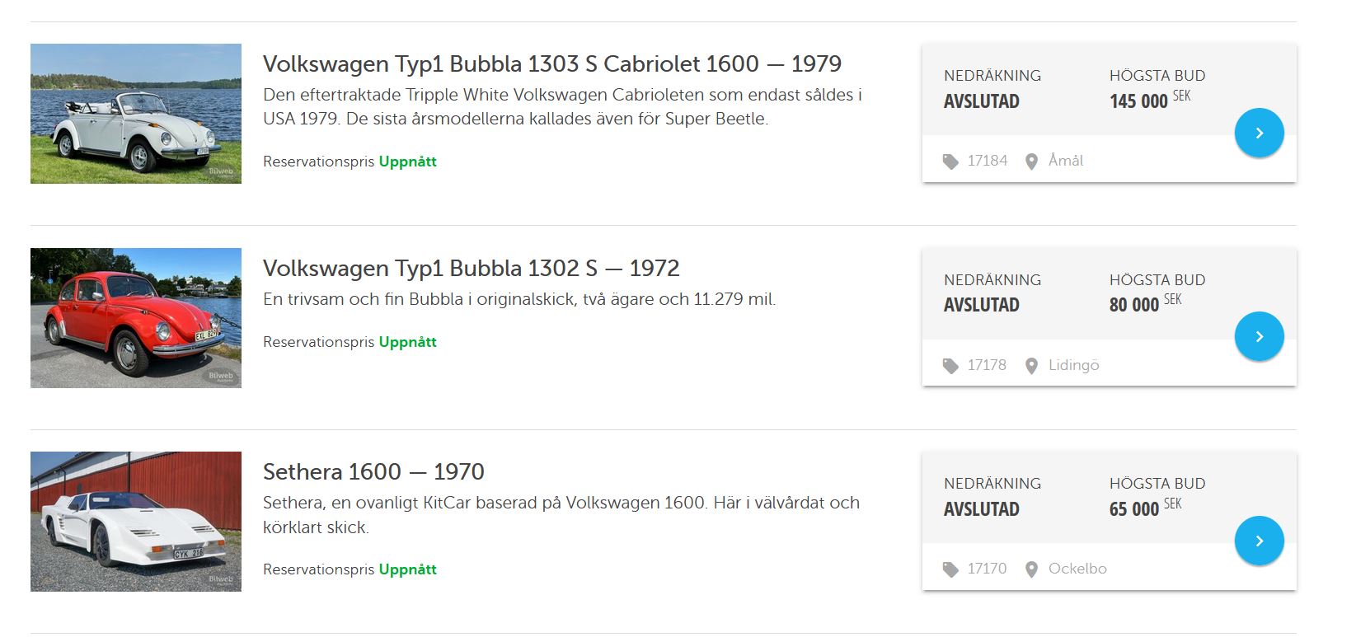This screenshot has height=637, width=1356.
Task: Click the blue arrow for the Sethera 1600
Action: (1259, 541)
